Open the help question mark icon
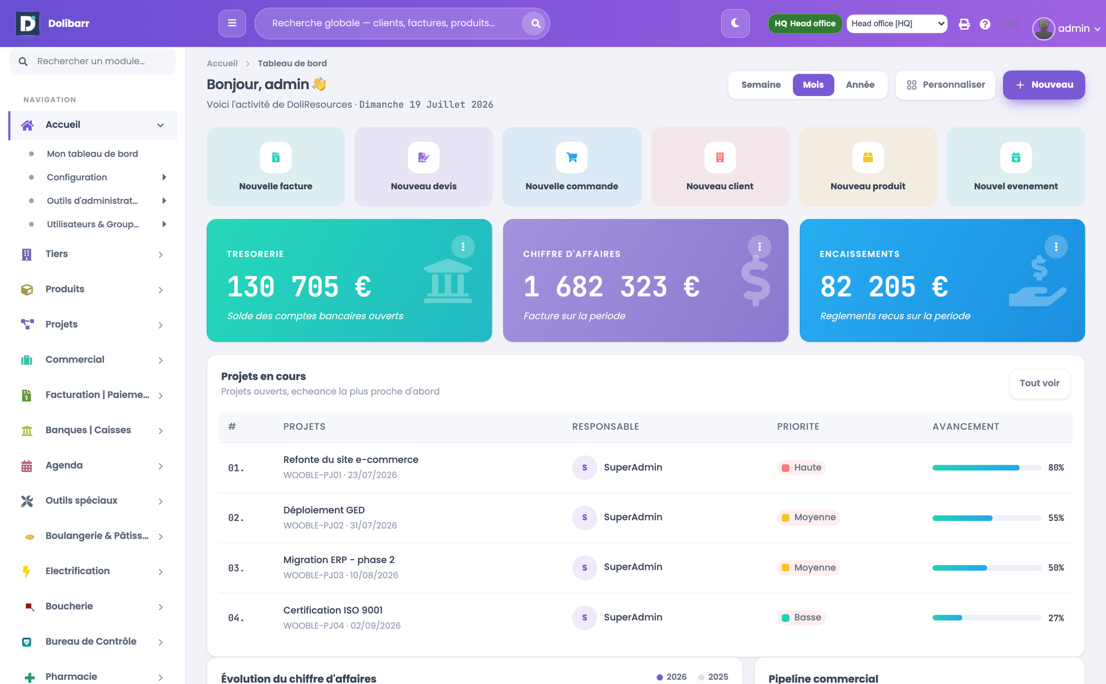Image resolution: width=1106 pixels, height=684 pixels. (985, 24)
